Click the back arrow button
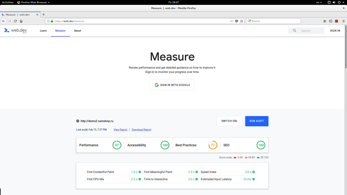Viewport: 347px width, 195px height. point(4,21)
